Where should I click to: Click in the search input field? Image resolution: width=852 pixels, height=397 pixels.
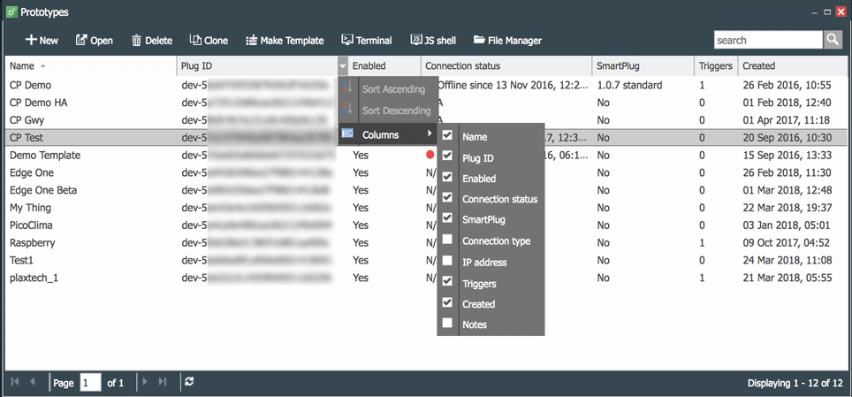[x=768, y=41]
